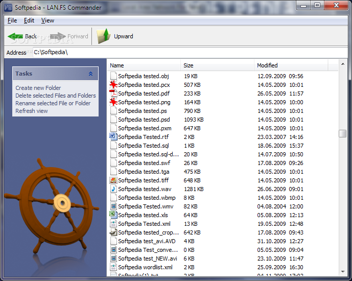Click the Upward folder icon
This screenshot has width=352, height=281.
104,36
